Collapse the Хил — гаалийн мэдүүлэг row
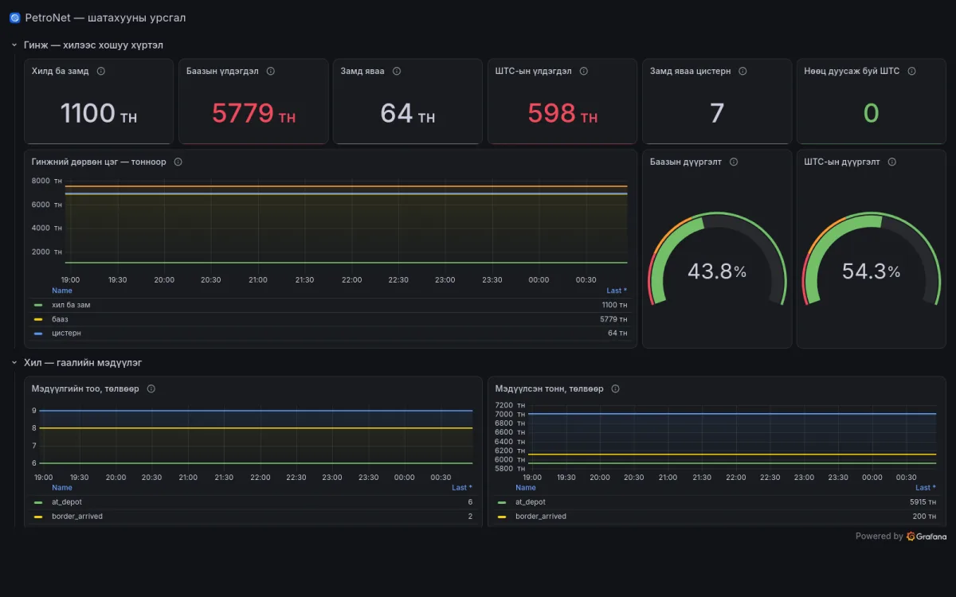 (x=14, y=363)
